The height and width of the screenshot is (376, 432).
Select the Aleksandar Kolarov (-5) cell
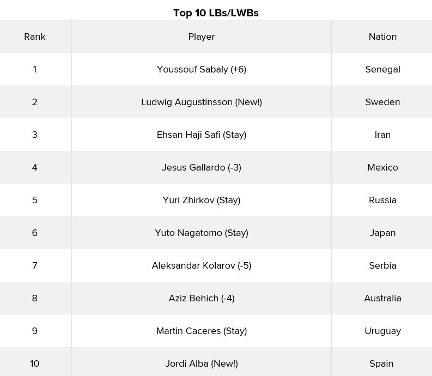pyautogui.click(x=202, y=265)
